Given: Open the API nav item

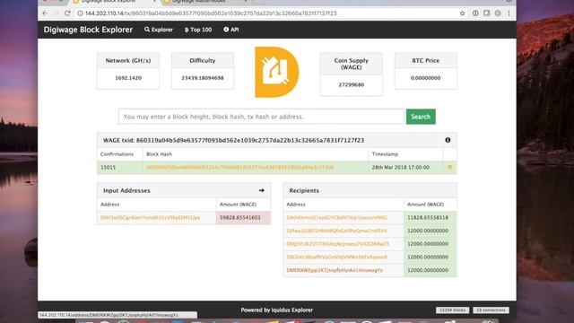Looking at the screenshot, I should coord(231,30).
